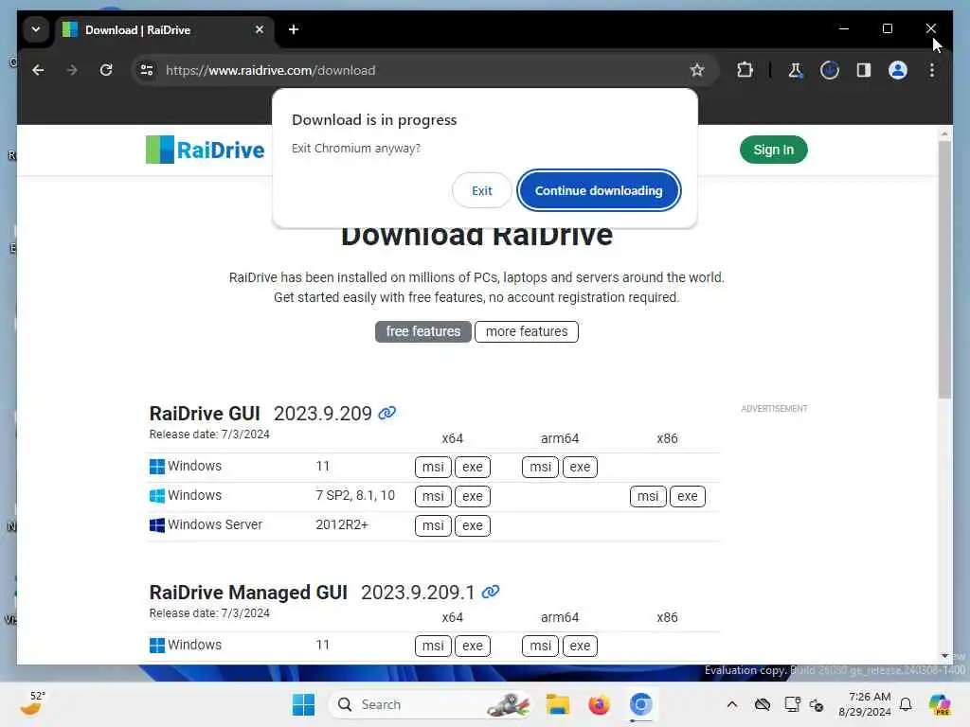
Task: Expand the tab search dropdown arrow
Action: 36,29
